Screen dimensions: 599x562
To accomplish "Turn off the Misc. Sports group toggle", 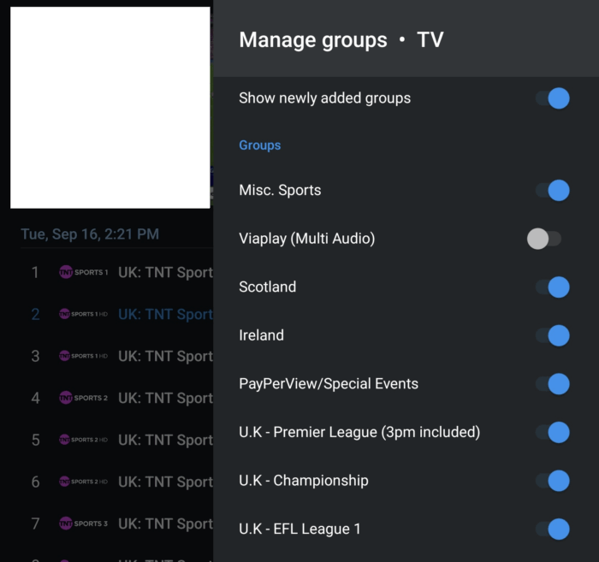I will [552, 190].
